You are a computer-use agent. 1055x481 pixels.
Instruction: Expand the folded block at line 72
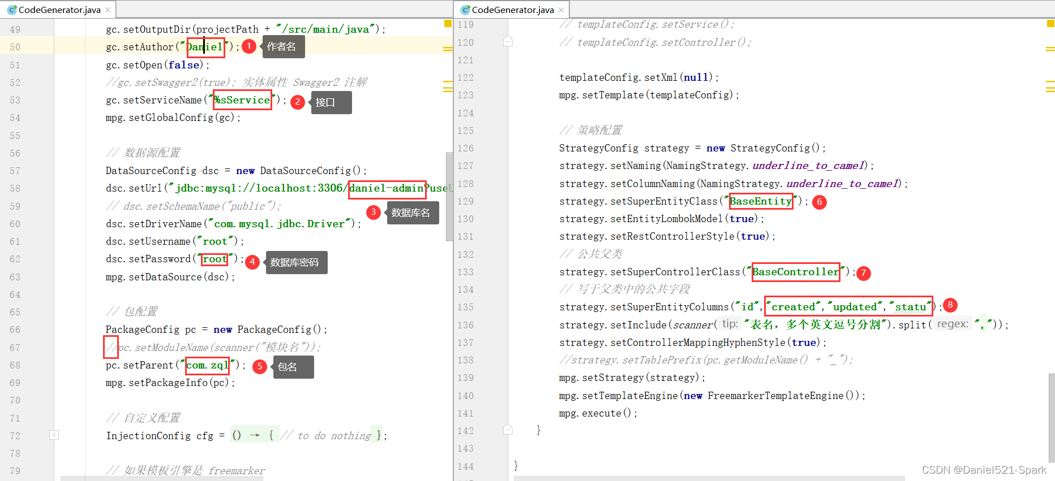pyautogui.click(x=54, y=435)
